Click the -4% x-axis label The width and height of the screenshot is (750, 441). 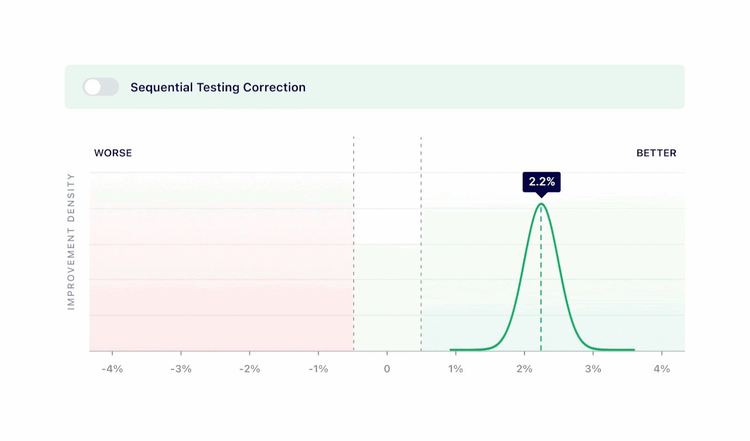pos(112,369)
